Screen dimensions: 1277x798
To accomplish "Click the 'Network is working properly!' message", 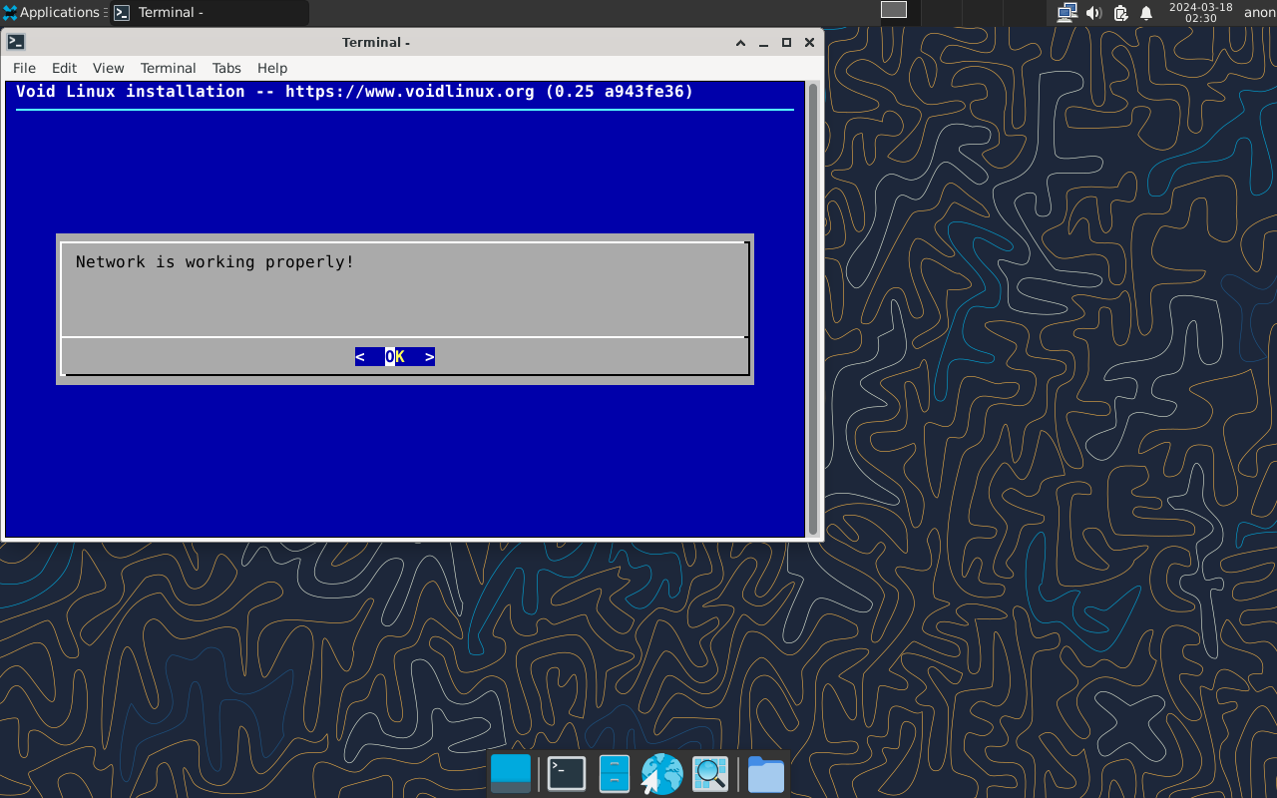I will 215,262.
